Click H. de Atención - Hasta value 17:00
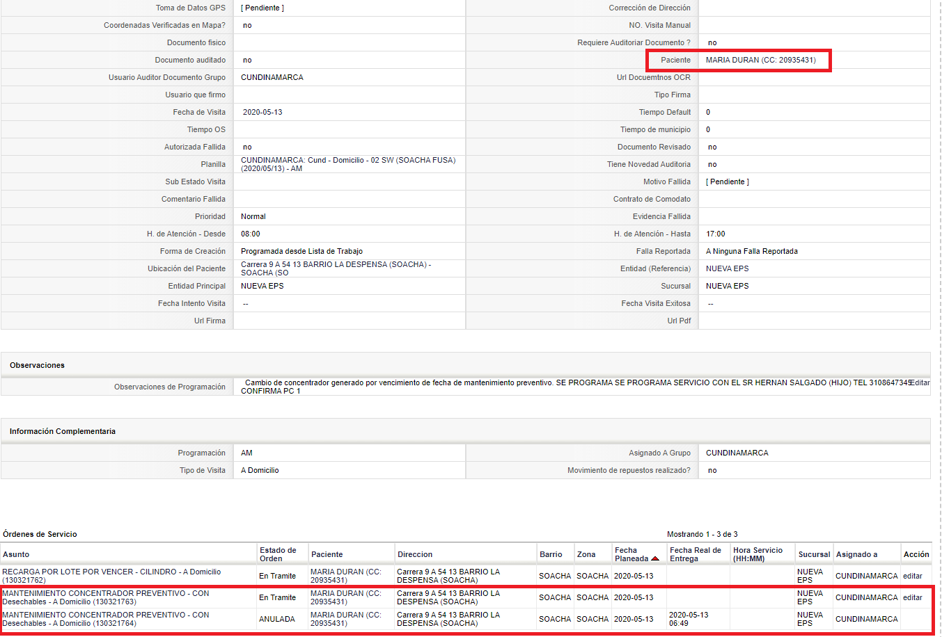Image resolution: width=942 pixels, height=637 pixels. 716,234
